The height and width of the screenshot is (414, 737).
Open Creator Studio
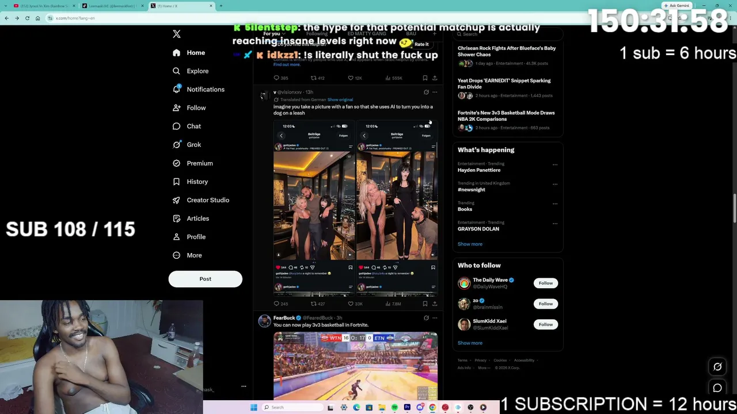point(201,200)
